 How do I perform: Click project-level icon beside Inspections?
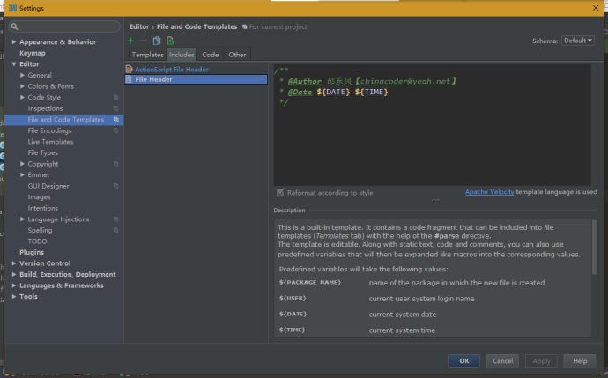pos(115,108)
